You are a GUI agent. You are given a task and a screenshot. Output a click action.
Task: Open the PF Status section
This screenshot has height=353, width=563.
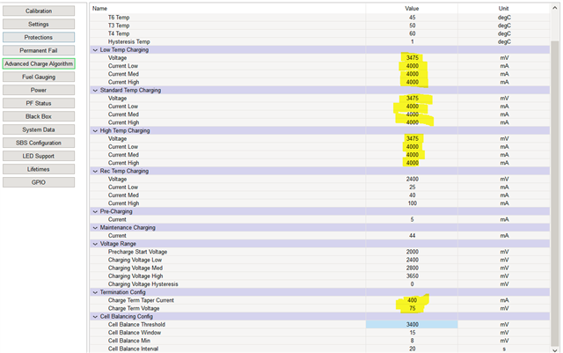click(x=39, y=103)
